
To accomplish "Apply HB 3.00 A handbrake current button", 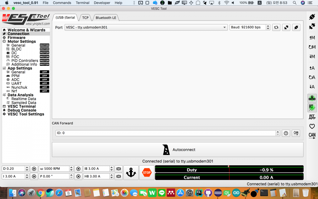I will click(119, 176).
